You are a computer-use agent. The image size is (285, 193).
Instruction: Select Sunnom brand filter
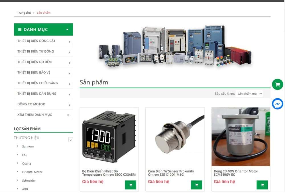[x=28, y=146]
